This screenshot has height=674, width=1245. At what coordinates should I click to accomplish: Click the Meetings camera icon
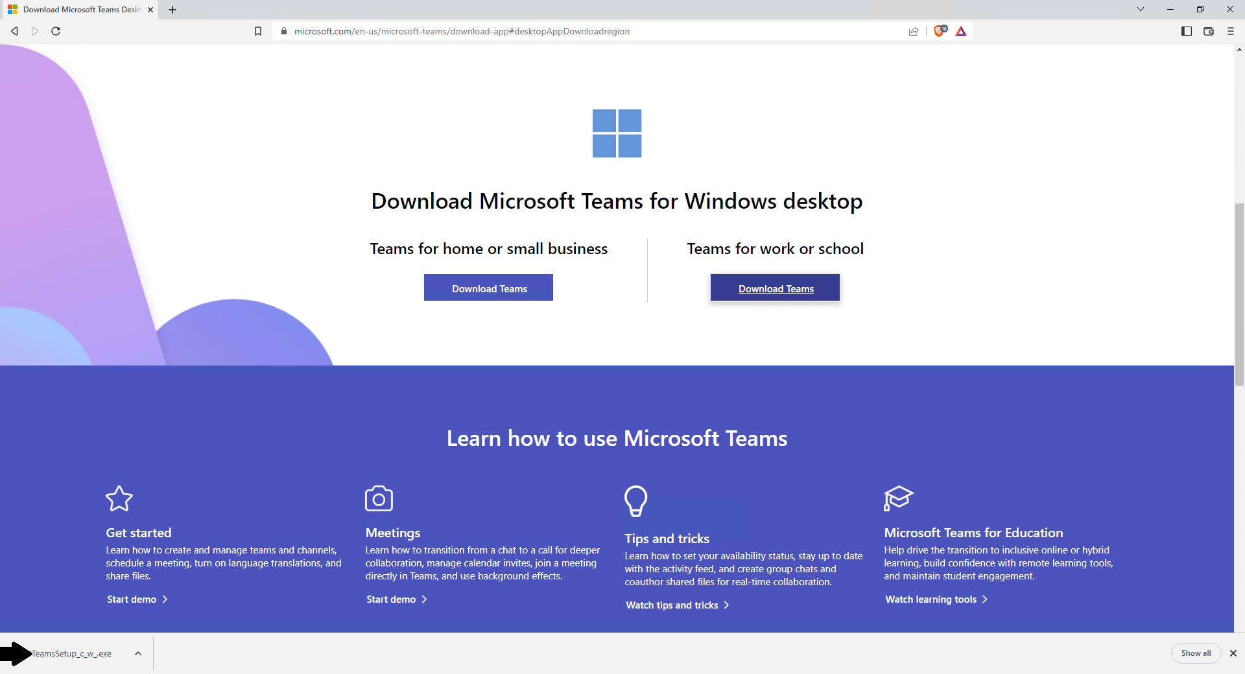point(379,498)
